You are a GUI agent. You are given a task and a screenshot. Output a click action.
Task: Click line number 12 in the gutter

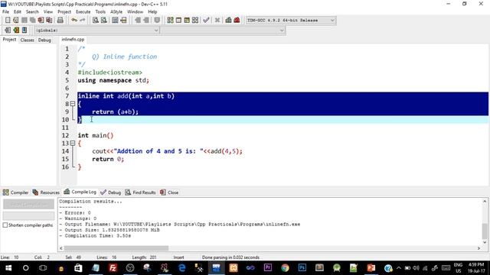pyautogui.click(x=65, y=135)
